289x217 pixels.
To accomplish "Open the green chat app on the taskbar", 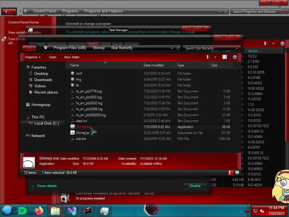I will tap(23, 211).
